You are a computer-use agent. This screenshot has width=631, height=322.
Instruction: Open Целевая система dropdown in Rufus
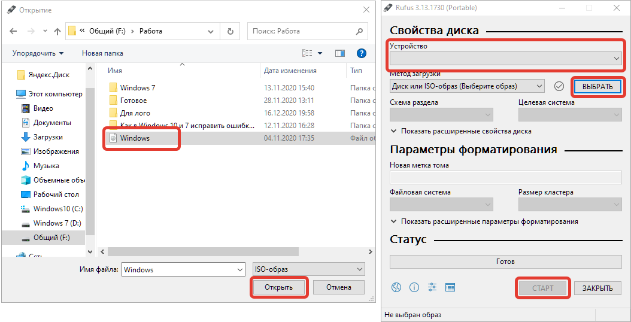pyautogui.click(x=570, y=115)
